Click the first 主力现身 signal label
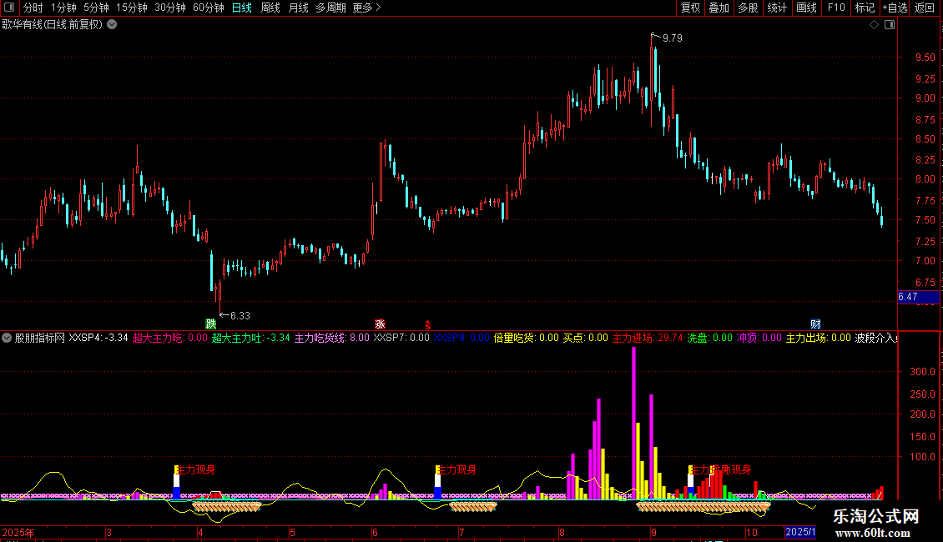 coord(195,470)
